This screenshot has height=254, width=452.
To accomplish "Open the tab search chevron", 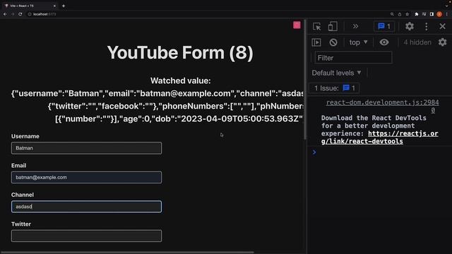I will pos(447,6).
